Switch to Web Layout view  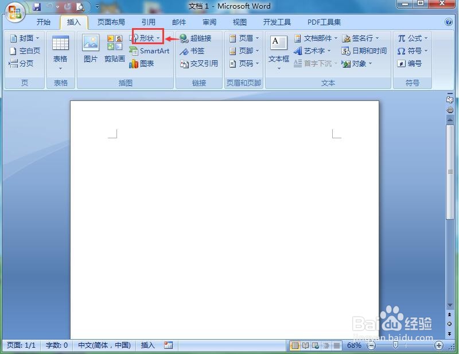pyautogui.click(x=316, y=346)
